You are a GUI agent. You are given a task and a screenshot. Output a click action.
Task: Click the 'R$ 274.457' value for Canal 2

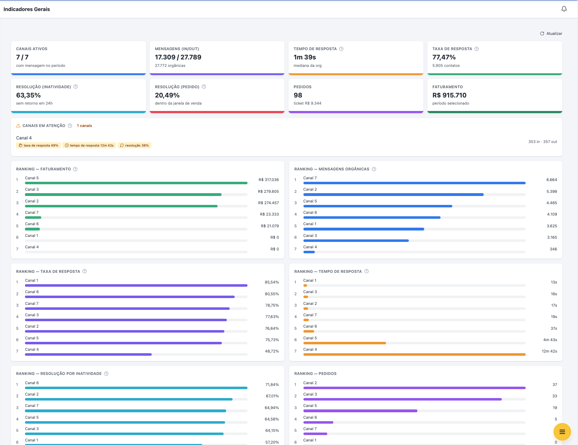[x=269, y=203]
